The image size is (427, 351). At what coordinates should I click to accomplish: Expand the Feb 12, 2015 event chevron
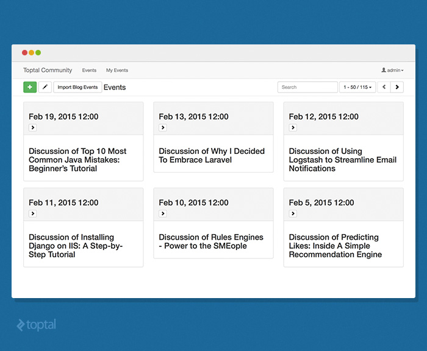pos(293,127)
